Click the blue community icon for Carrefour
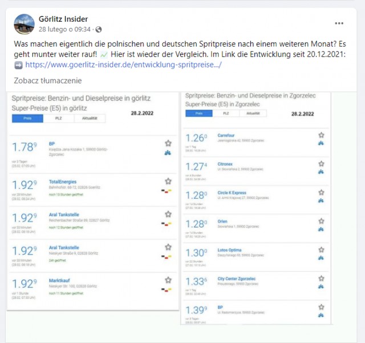The height and width of the screenshot is (343, 365). coord(321,143)
